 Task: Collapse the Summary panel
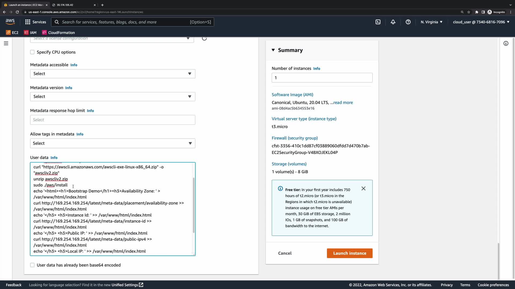[x=273, y=50]
